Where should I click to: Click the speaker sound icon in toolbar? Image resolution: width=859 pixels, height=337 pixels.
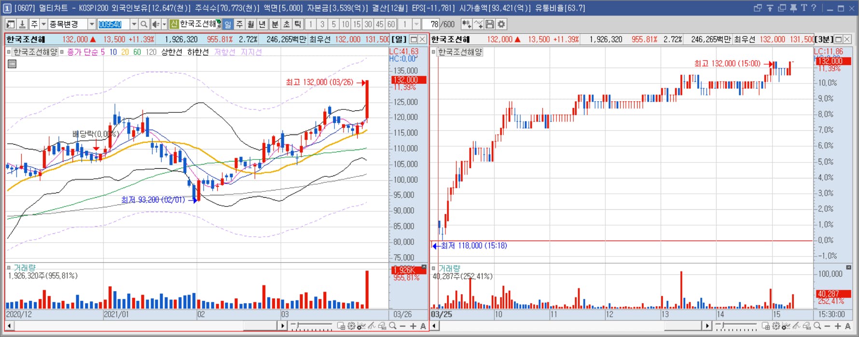pos(155,24)
